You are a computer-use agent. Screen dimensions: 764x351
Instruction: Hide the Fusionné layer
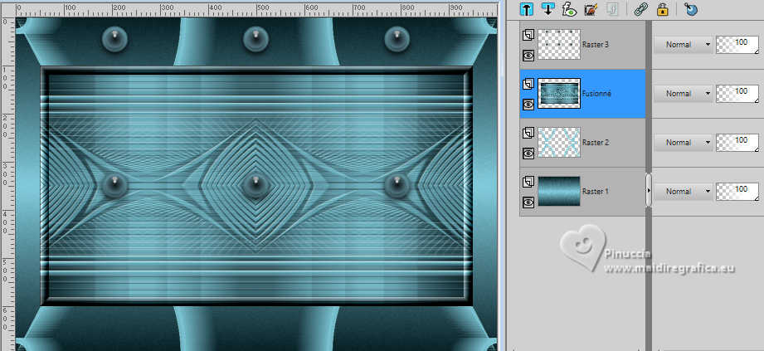(x=528, y=105)
